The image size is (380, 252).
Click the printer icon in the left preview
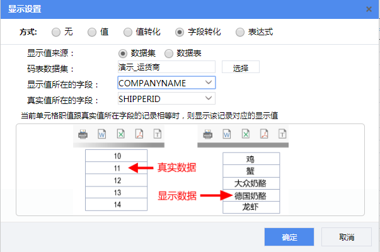(x=83, y=134)
